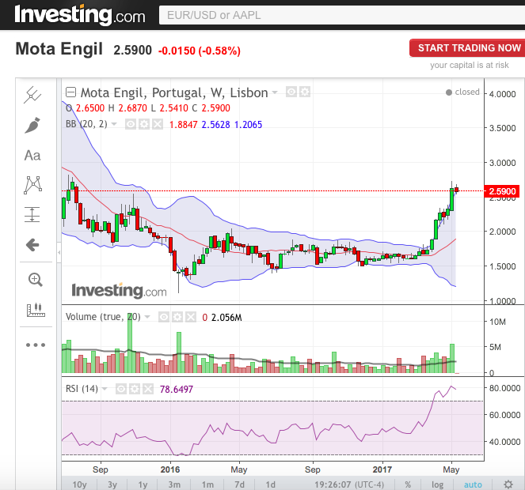
Task: Hide the Volume indicator
Action: coord(163,317)
